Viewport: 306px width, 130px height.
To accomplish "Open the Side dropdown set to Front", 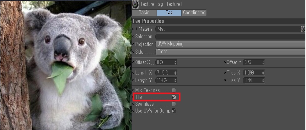I will 230,52.
